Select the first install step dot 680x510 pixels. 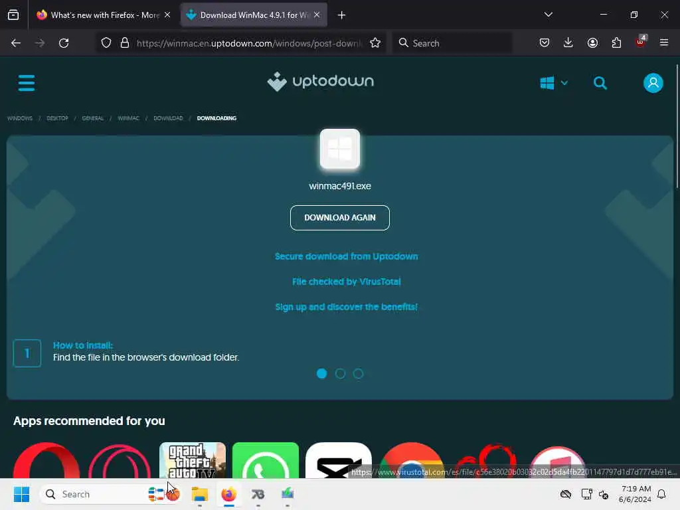pos(321,373)
